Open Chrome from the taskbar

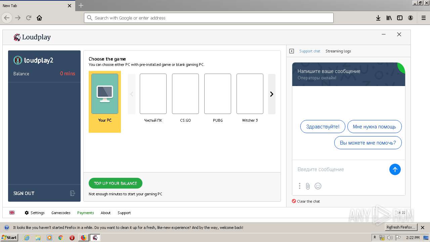pyautogui.click(x=61, y=238)
